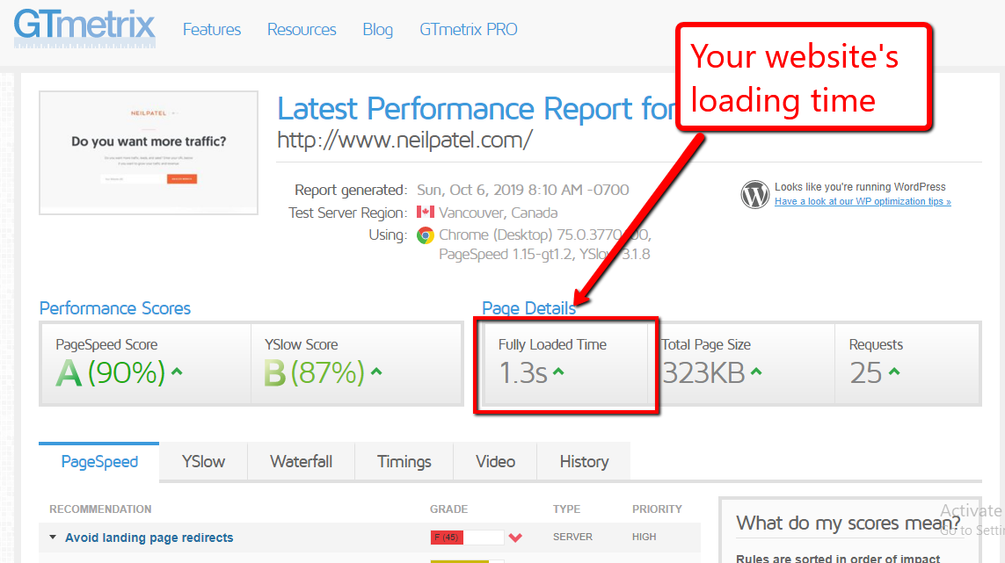The height and width of the screenshot is (563, 1005).
Task: Click the Page Details heading
Action: click(x=528, y=308)
